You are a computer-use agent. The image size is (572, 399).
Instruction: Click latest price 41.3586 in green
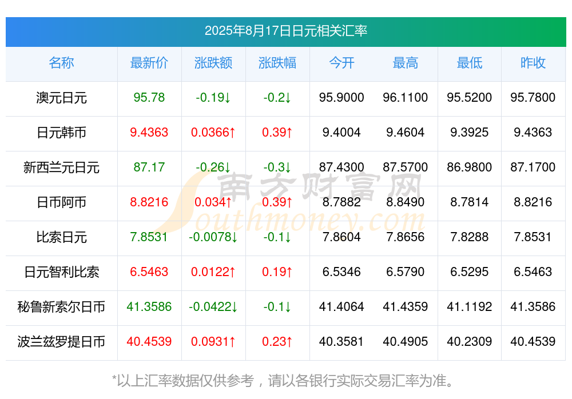pyautogui.click(x=149, y=307)
